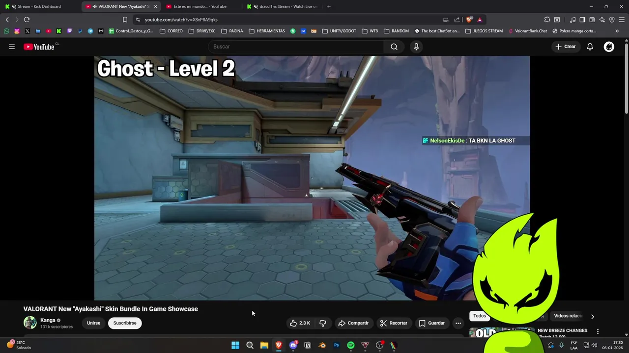Open the ValorantRank.Chat bookmark

coord(528,31)
